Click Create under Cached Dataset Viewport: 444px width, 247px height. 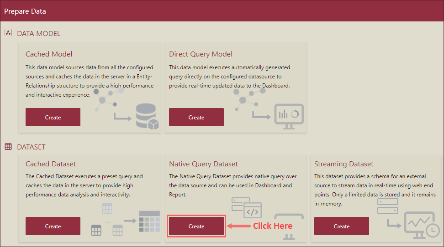pos(53,226)
